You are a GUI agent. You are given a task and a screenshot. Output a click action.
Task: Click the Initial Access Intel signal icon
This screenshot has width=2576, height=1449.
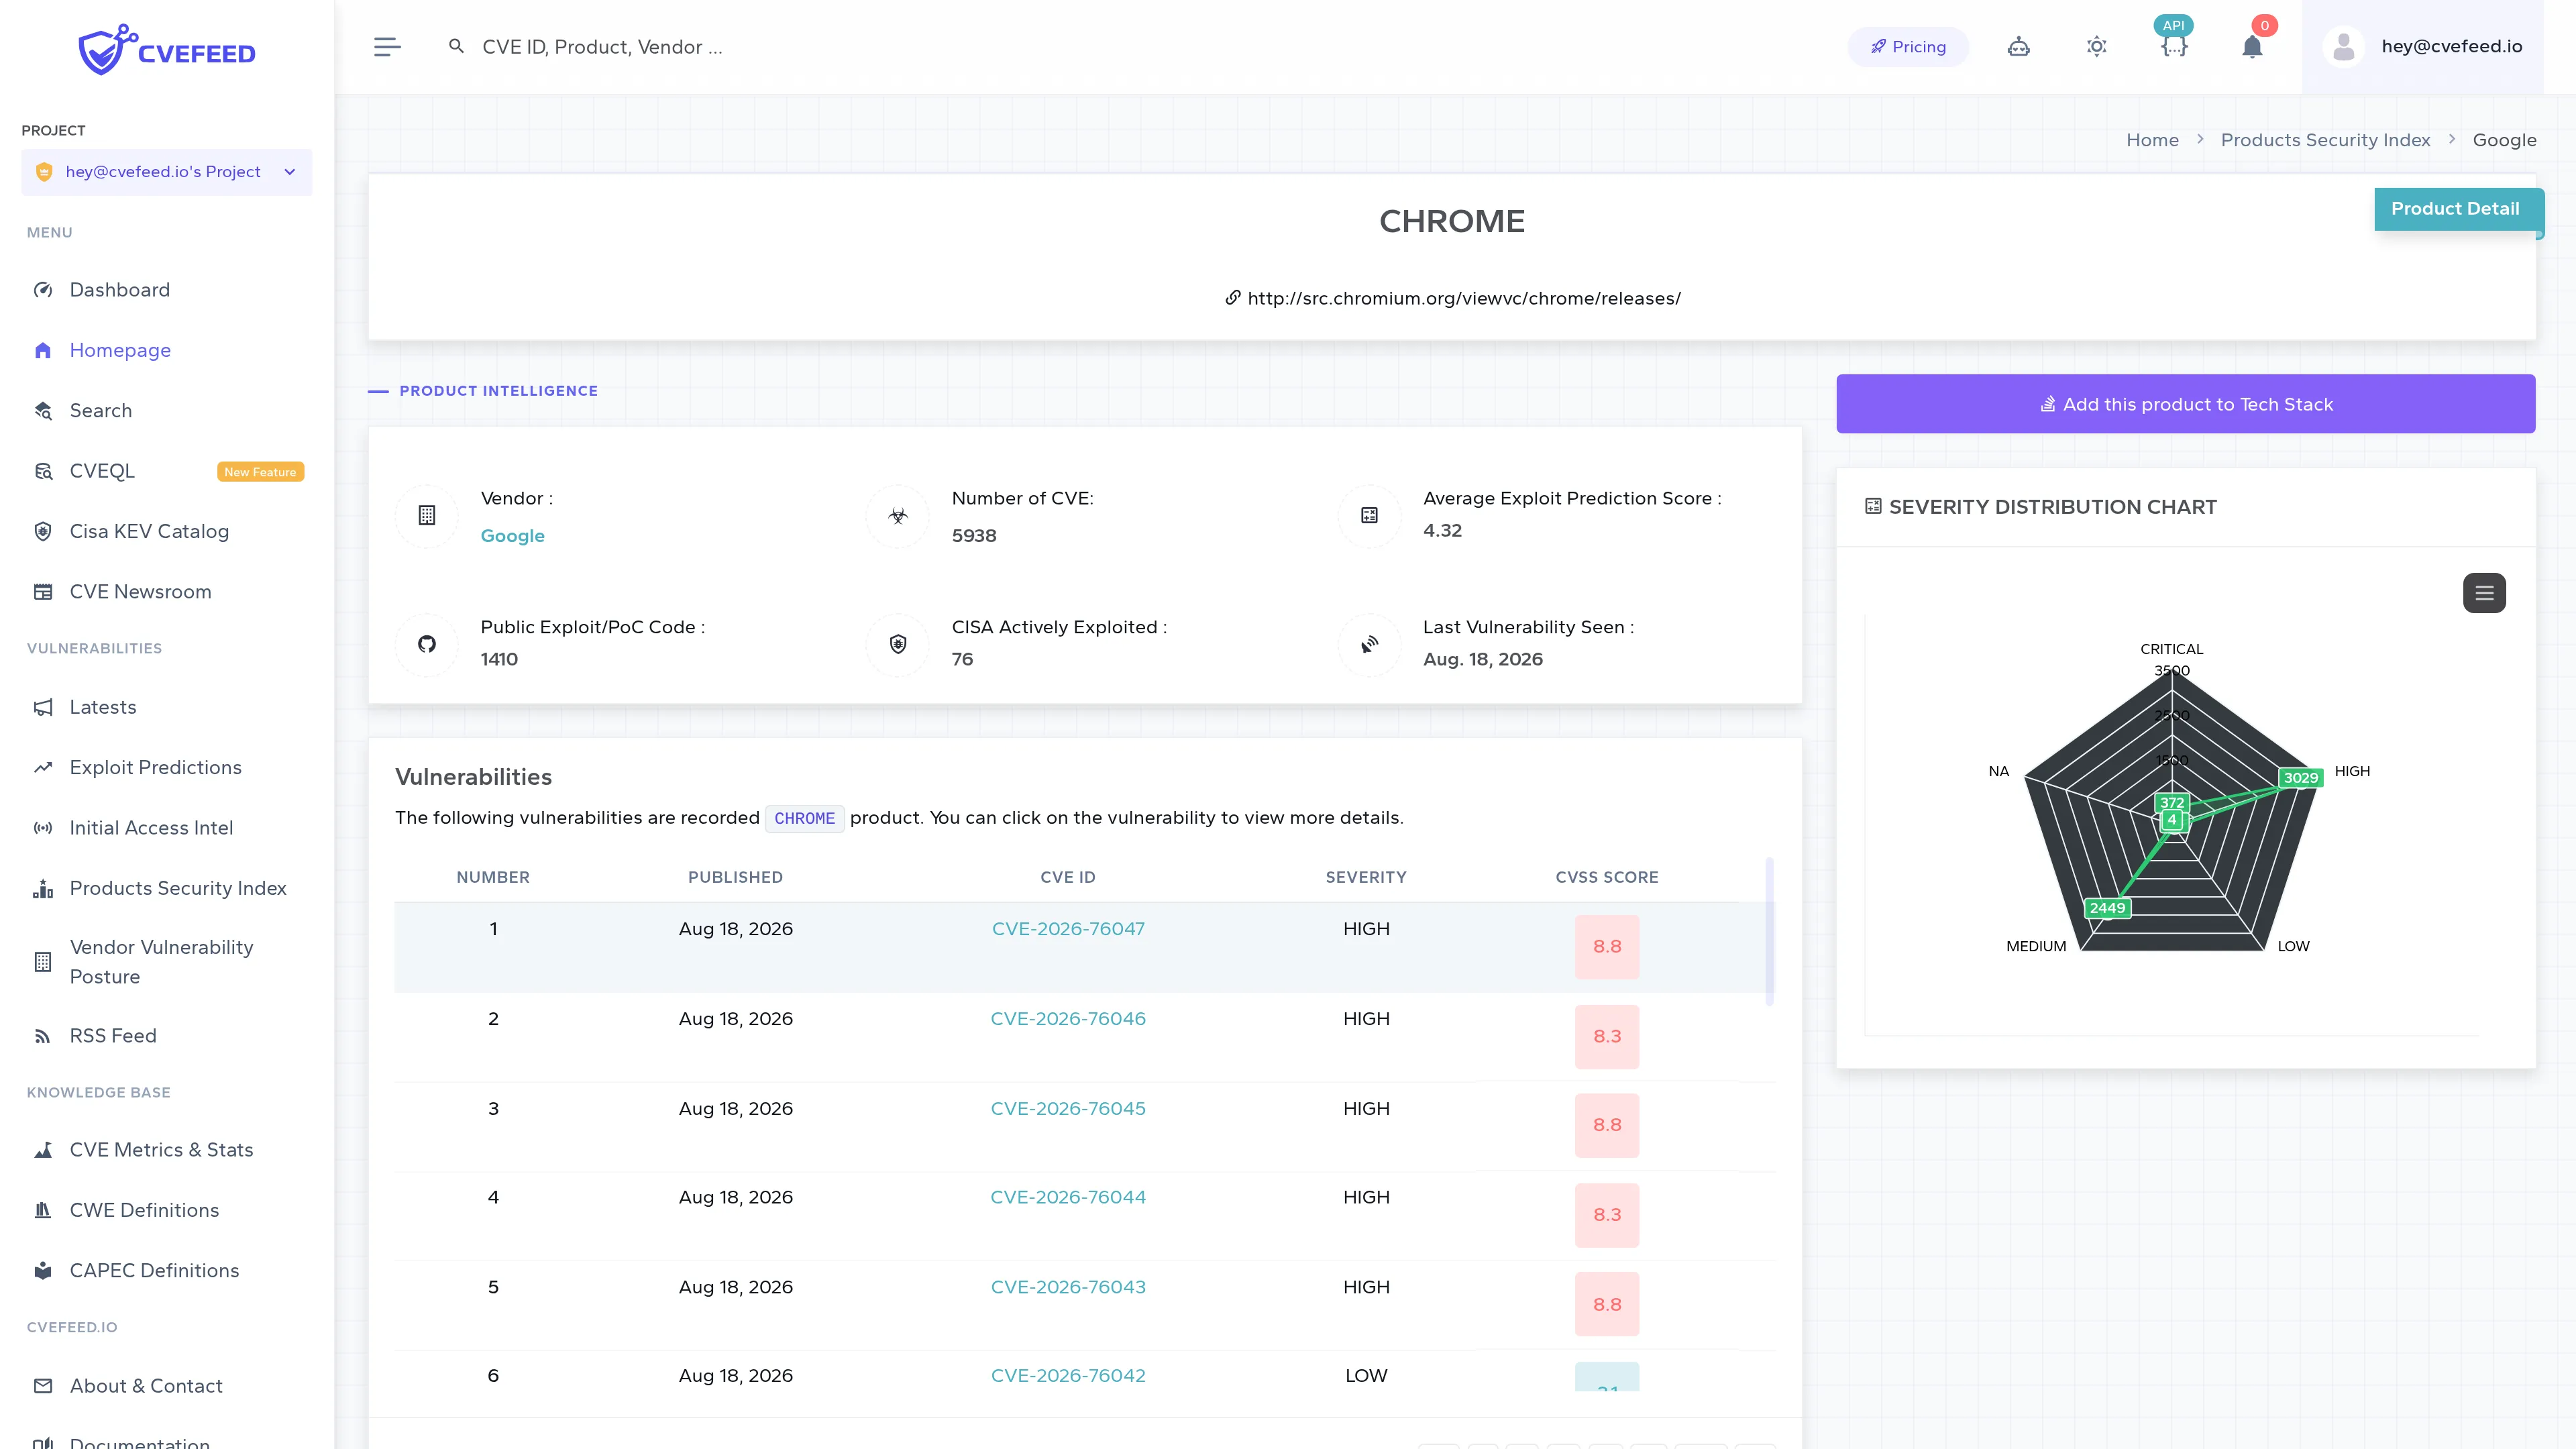43,828
